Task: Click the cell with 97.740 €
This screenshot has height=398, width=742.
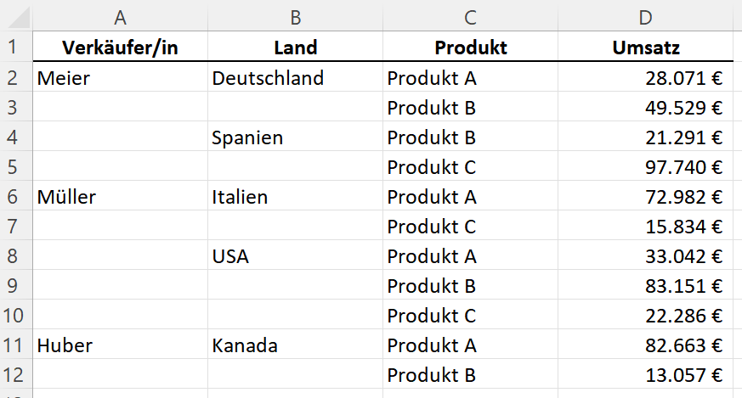Action: (x=645, y=166)
